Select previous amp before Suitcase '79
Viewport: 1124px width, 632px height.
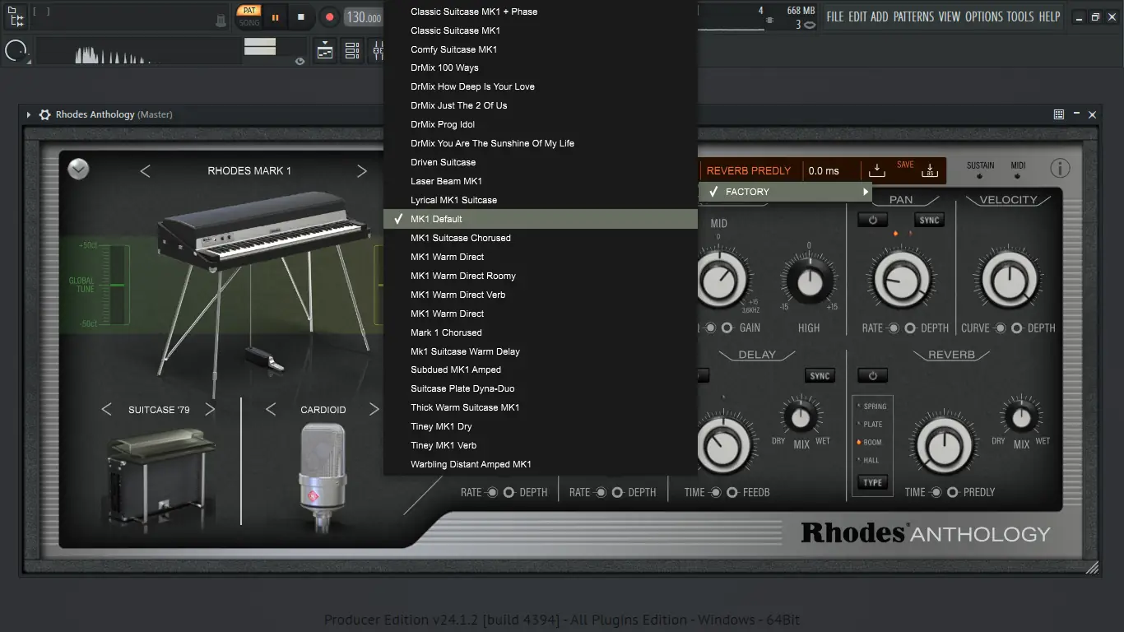[x=106, y=410]
